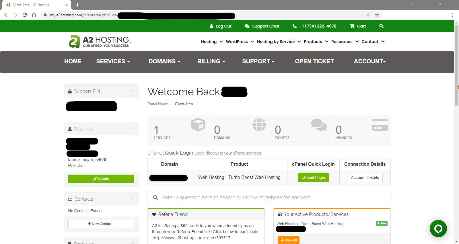Click the orange View All button
The width and height of the screenshot is (459, 244).
coord(289,240)
